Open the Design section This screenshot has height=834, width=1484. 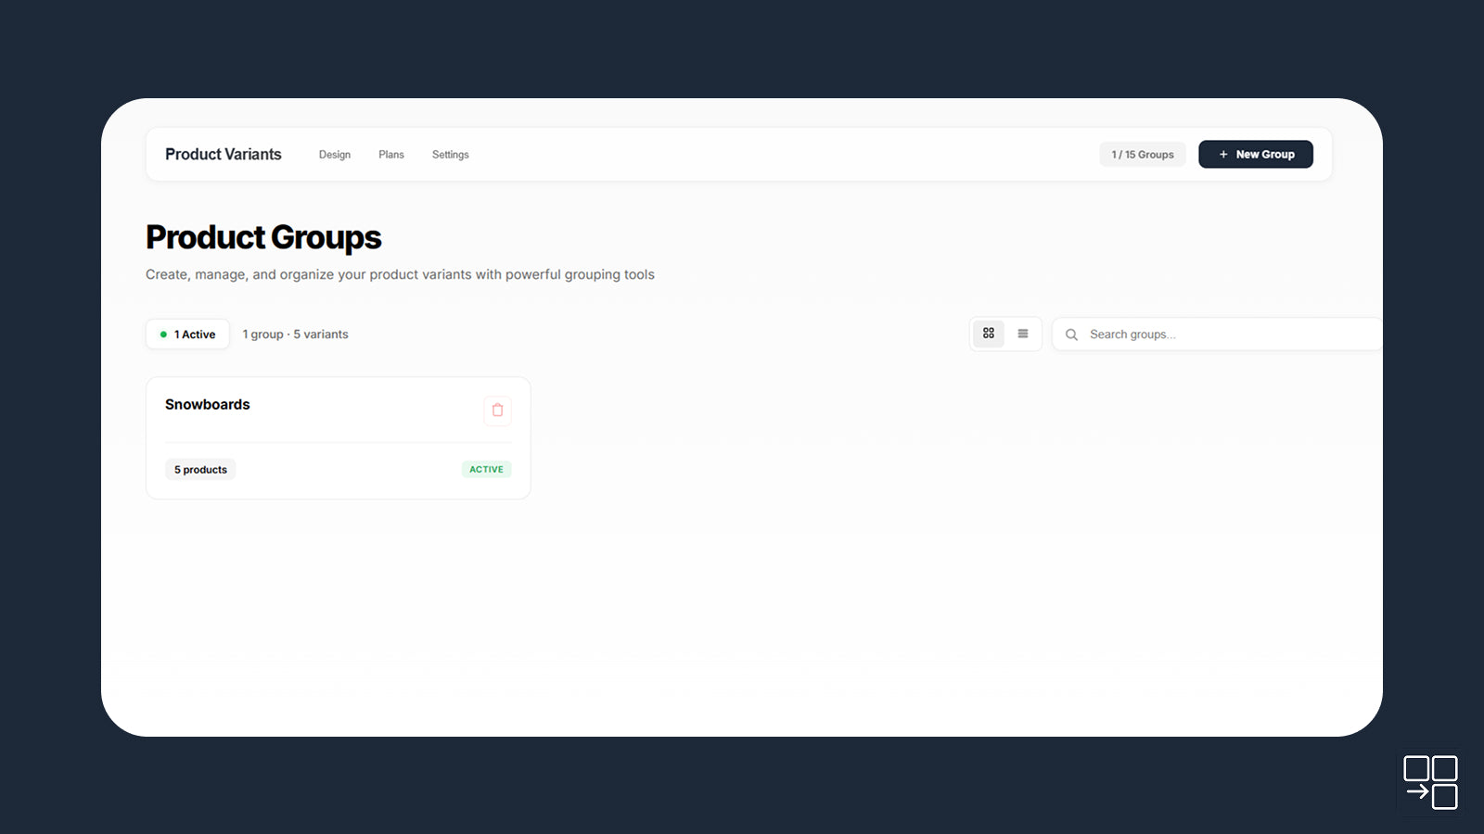[x=334, y=155]
